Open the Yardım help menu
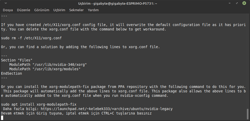Viewport: 250px width, 121px height. 93,10
